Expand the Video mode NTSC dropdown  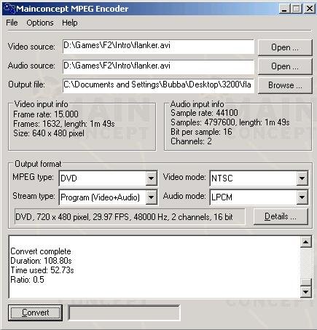pyautogui.click(x=302, y=178)
